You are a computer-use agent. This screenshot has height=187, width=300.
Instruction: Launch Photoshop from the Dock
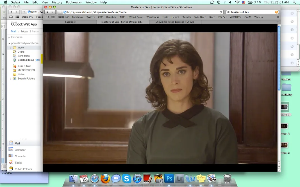(x=169, y=179)
